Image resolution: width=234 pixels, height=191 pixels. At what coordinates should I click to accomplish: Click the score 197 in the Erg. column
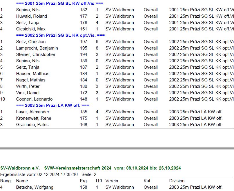tap(84, 42)
